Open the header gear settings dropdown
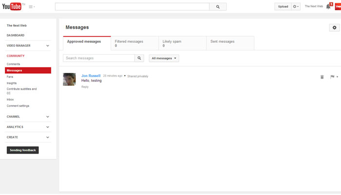This screenshot has height=195, width=341. pos(296,6)
